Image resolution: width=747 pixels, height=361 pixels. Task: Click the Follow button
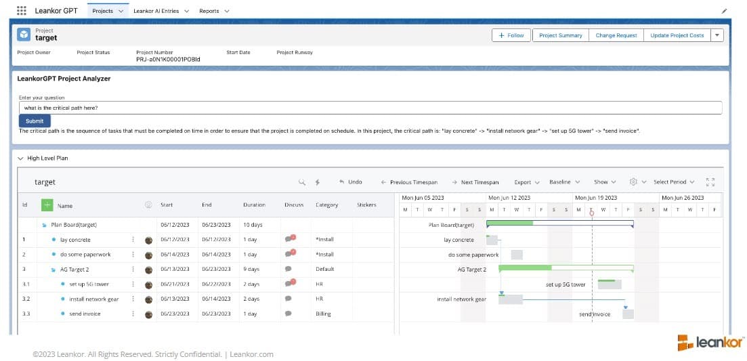pos(511,35)
